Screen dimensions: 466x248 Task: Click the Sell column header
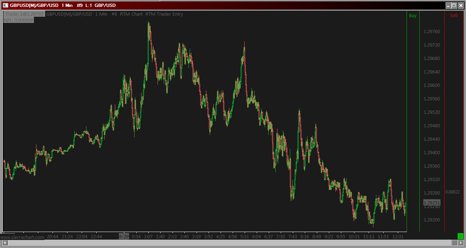point(454,16)
